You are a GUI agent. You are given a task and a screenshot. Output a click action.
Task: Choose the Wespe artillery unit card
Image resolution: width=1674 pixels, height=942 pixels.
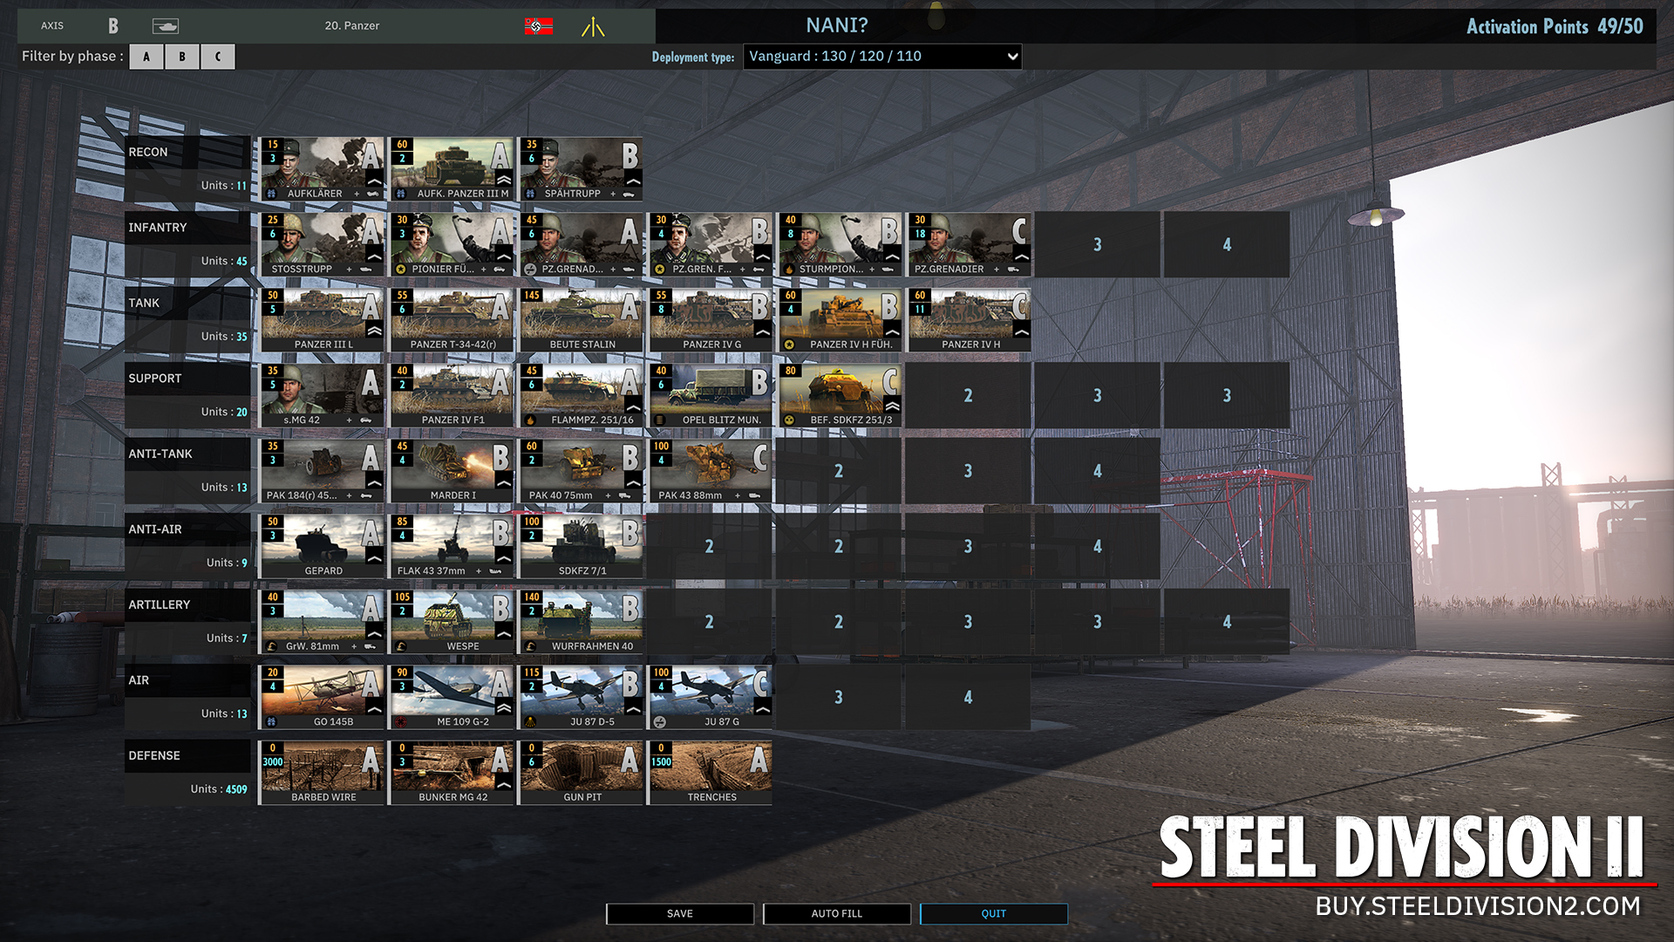point(451,622)
